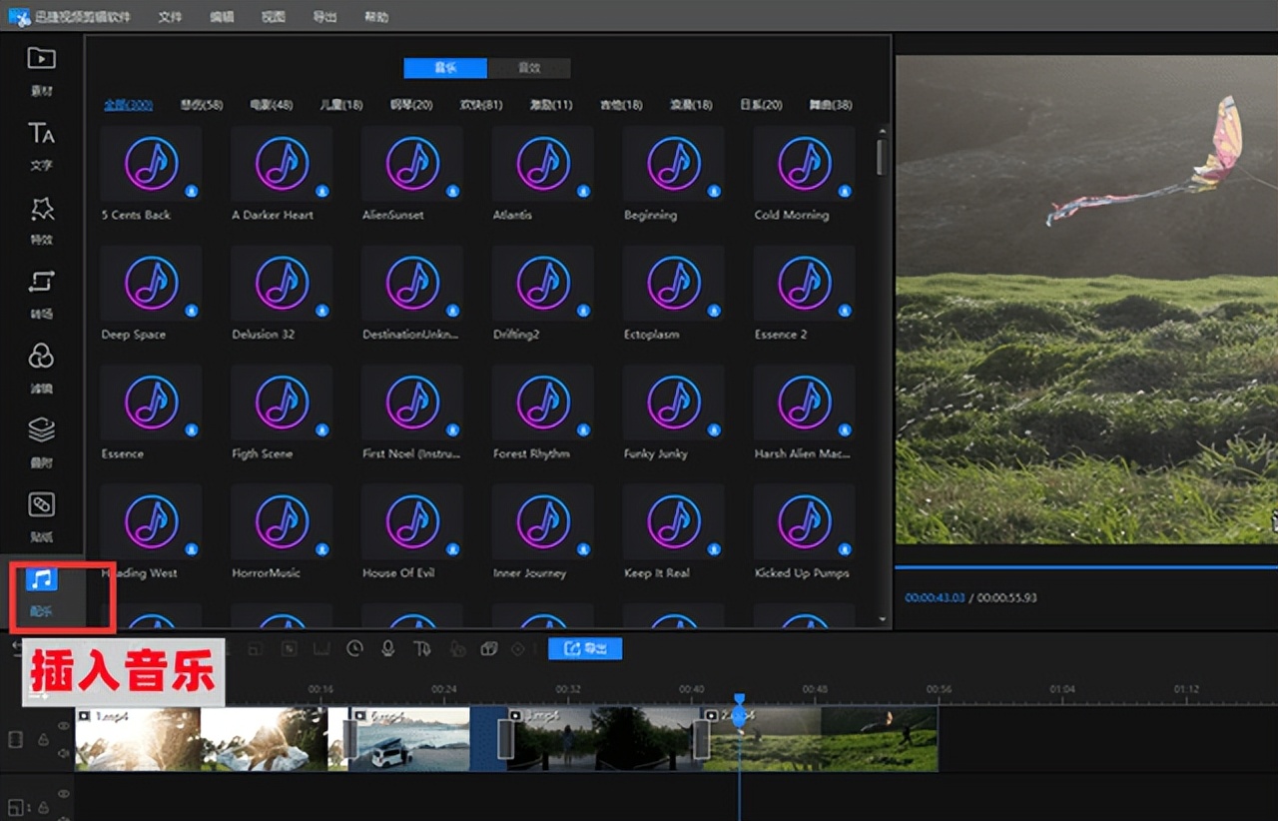
Task: Open the 素材 media panel
Action: point(41,68)
